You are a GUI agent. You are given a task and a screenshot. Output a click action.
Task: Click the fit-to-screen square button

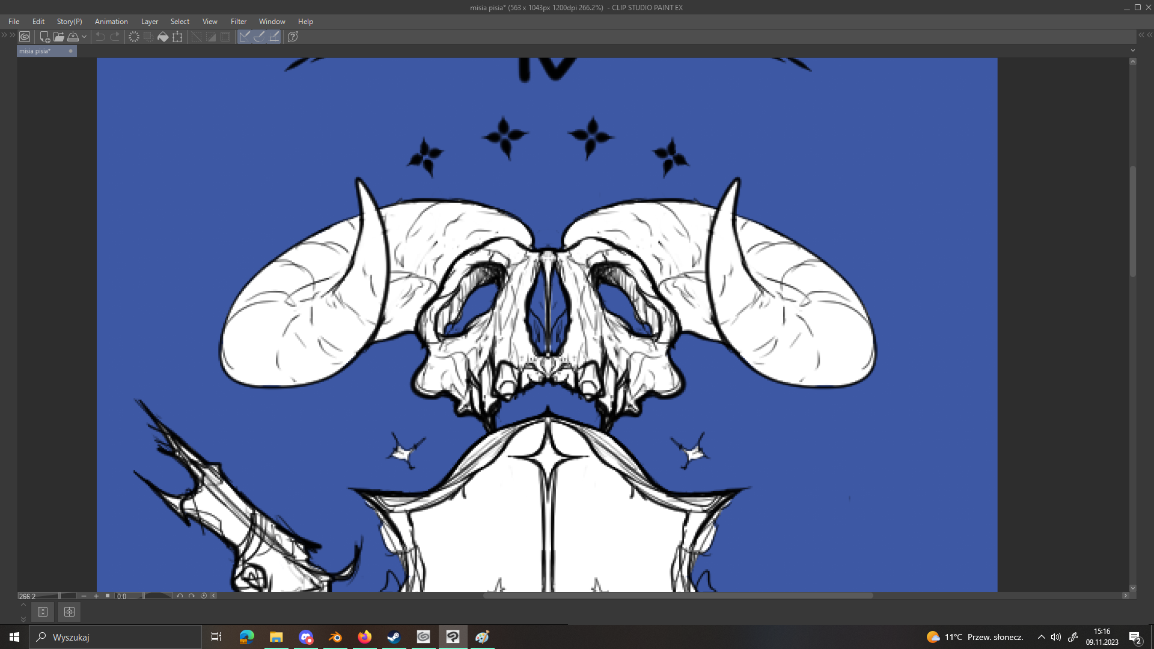[x=108, y=596]
